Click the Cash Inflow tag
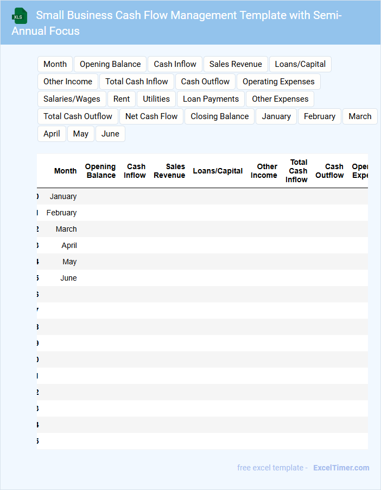Viewport: 381px width, 490px height. [175, 64]
